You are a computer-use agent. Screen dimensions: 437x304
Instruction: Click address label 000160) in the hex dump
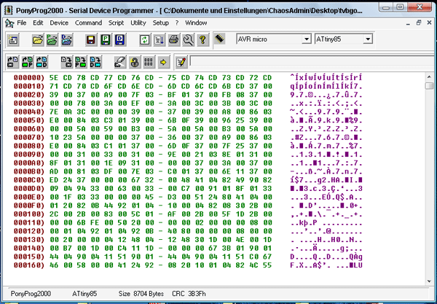(29, 265)
